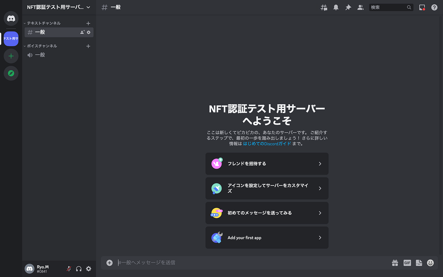Click the blue wrench app icon
The height and width of the screenshot is (277, 443).
[x=217, y=237]
